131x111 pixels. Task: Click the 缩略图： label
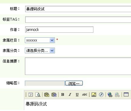(13, 83)
